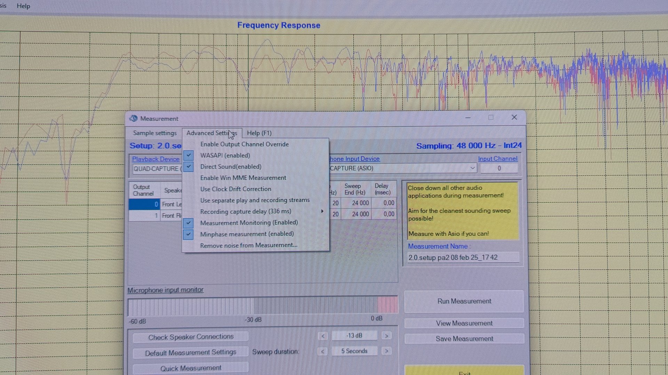Toggle Minphase measurement (enabled)

point(247,234)
